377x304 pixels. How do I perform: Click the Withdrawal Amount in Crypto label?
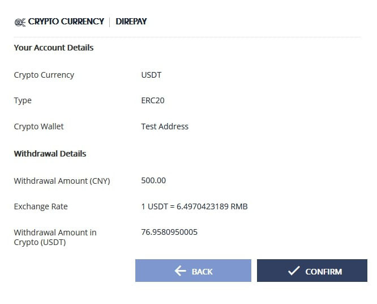(x=55, y=237)
